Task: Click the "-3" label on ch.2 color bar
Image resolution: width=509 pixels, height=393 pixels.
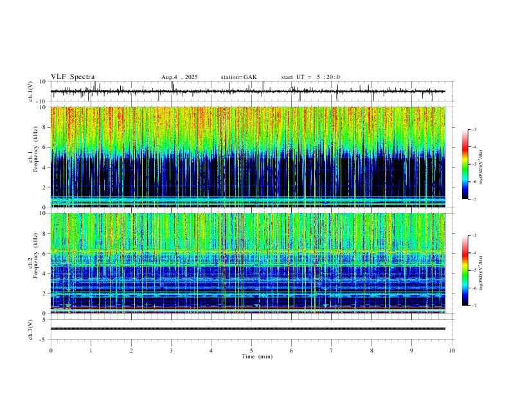Action: [x=474, y=236]
